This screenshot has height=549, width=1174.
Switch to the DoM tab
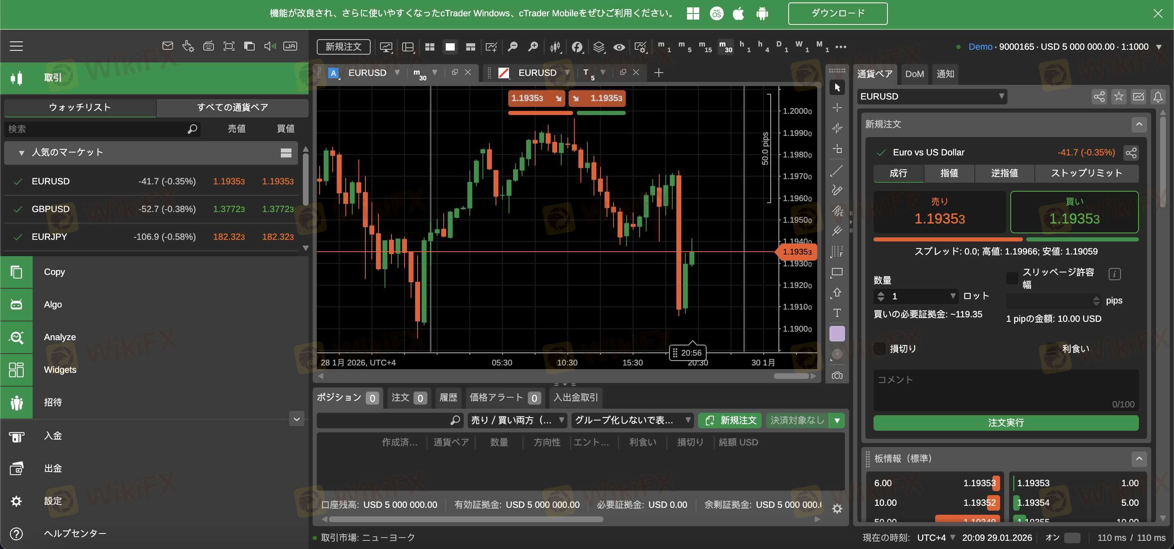click(914, 74)
